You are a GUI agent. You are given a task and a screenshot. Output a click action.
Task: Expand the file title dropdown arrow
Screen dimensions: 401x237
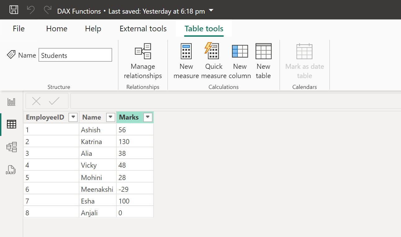coord(211,10)
